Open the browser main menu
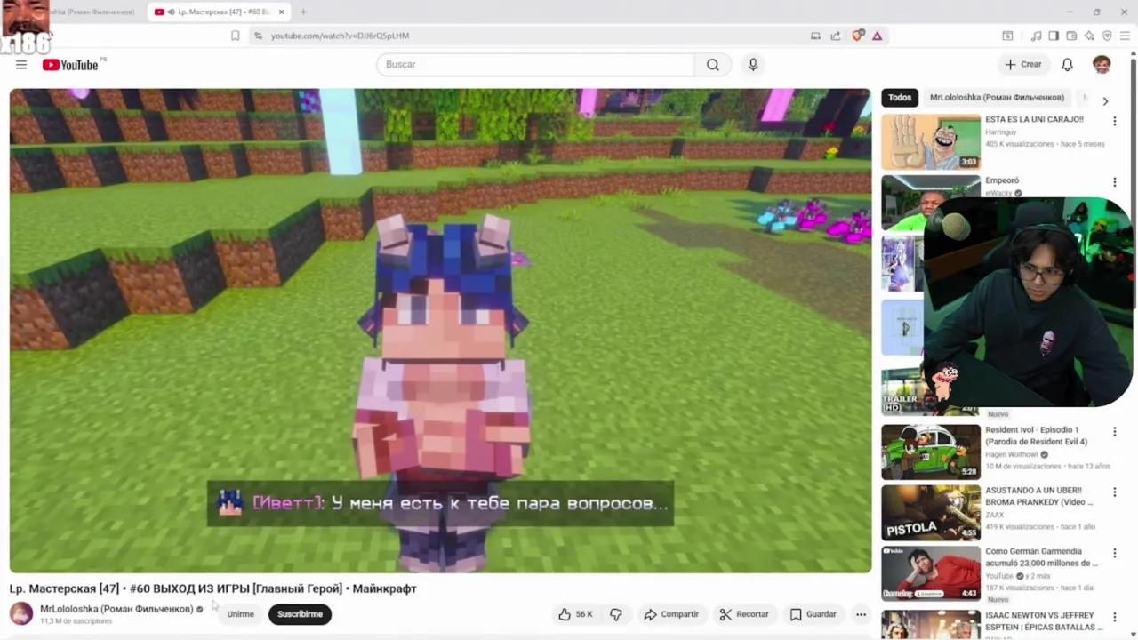The width and height of the screenshot is (1138, 640). pyautogui.click(x=1125, y=36)
